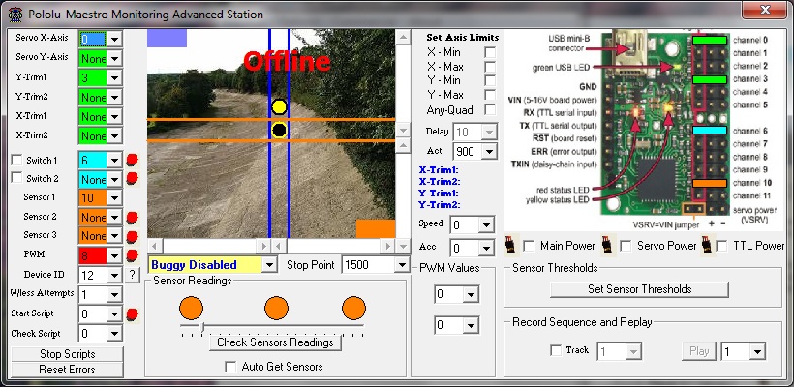794x387 pixels.
Task: Click the Play replay button
Action: pos(699,350)
